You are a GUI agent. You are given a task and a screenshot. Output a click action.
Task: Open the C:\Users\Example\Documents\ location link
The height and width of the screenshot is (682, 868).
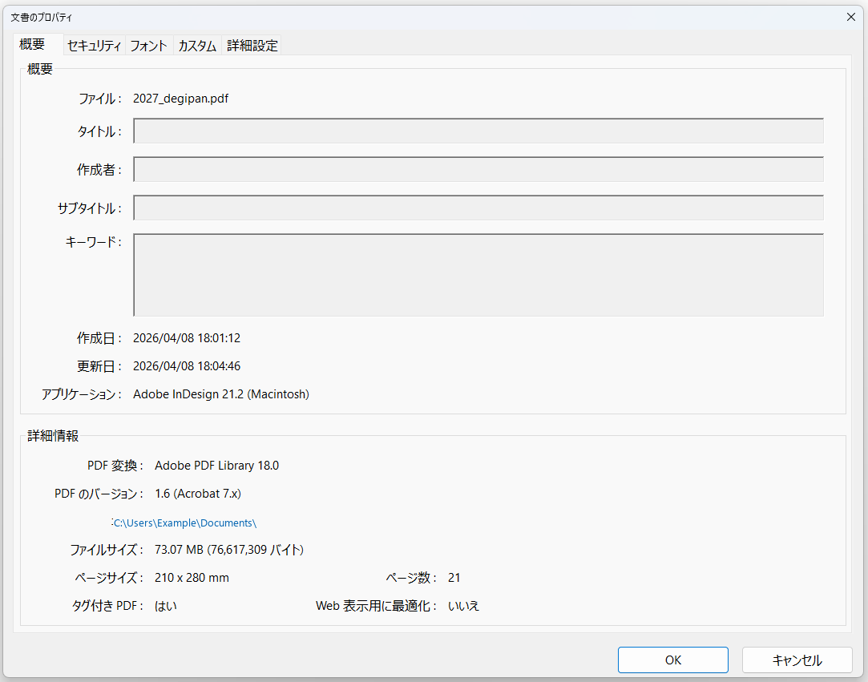(185, 523)
